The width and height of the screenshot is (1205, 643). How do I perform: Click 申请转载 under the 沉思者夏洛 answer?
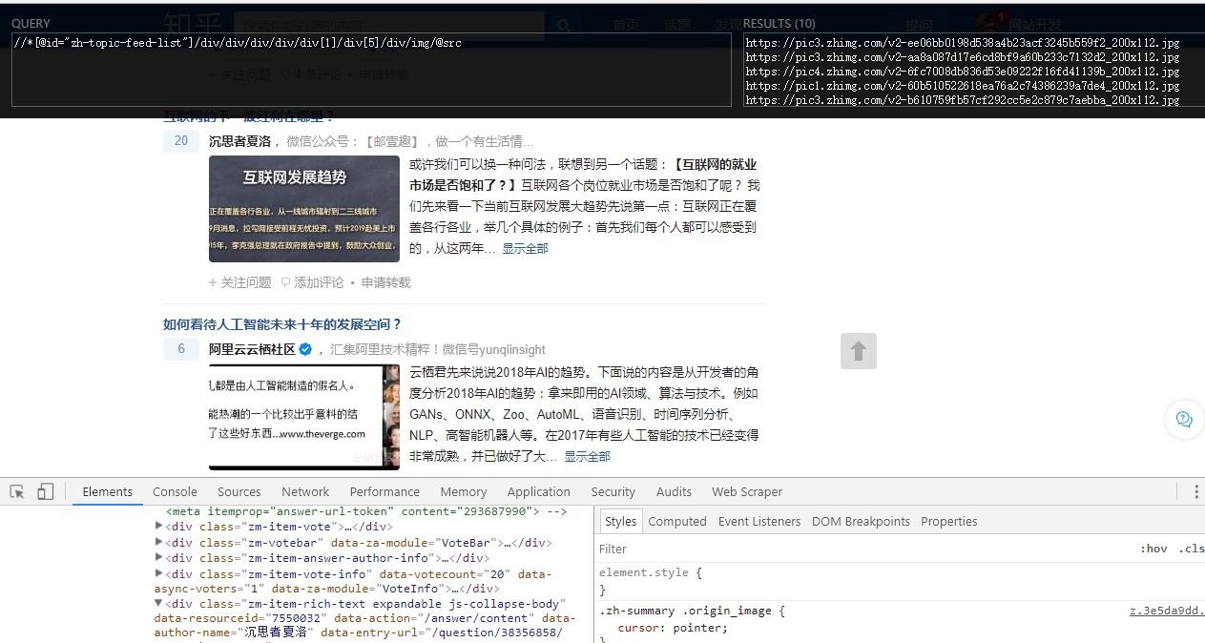pyautogui.click(x=385, y=282)
